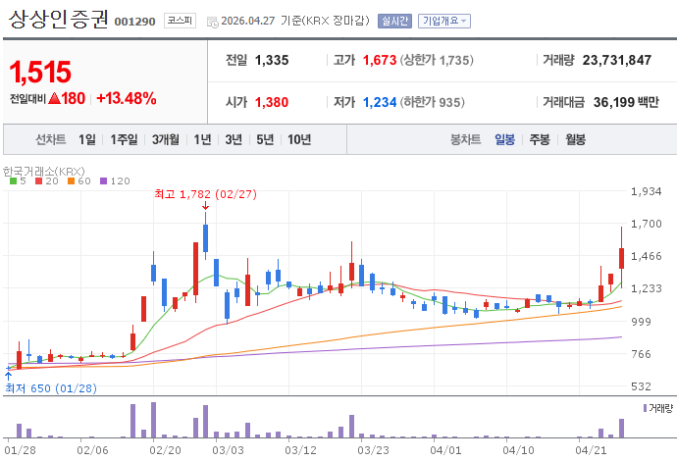Click the red up triangle change icon

coord(54,98)
